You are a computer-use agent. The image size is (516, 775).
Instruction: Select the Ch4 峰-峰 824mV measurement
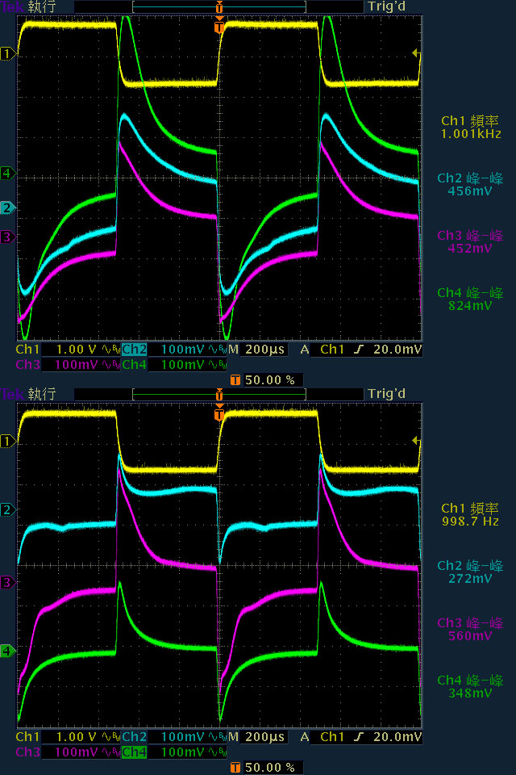(x=471, y=299)
